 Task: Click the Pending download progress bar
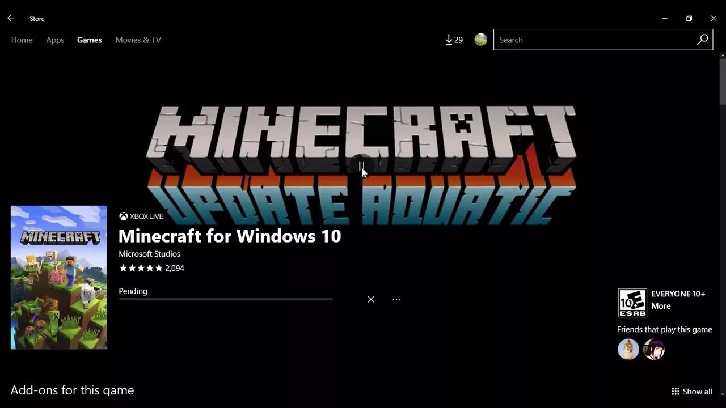click(226, 299)
